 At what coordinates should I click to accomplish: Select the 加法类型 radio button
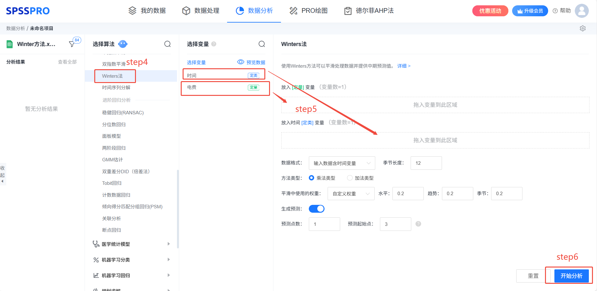pyautogui.click(x=350, y=178)
